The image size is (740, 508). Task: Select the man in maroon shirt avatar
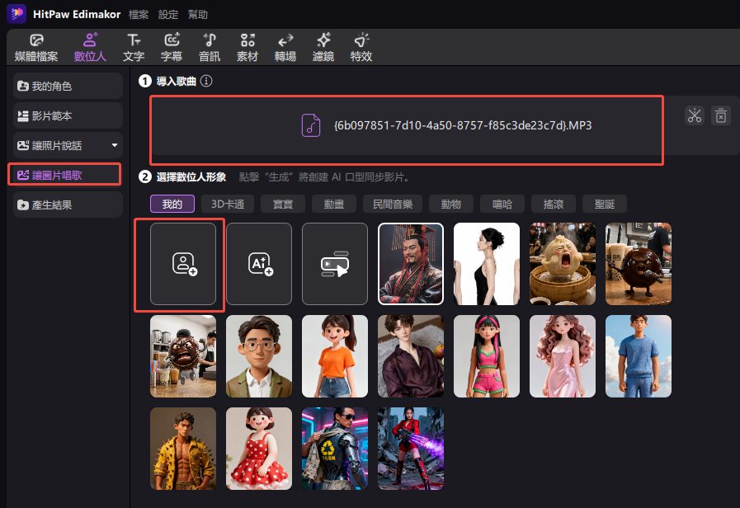tap(411, 356)
